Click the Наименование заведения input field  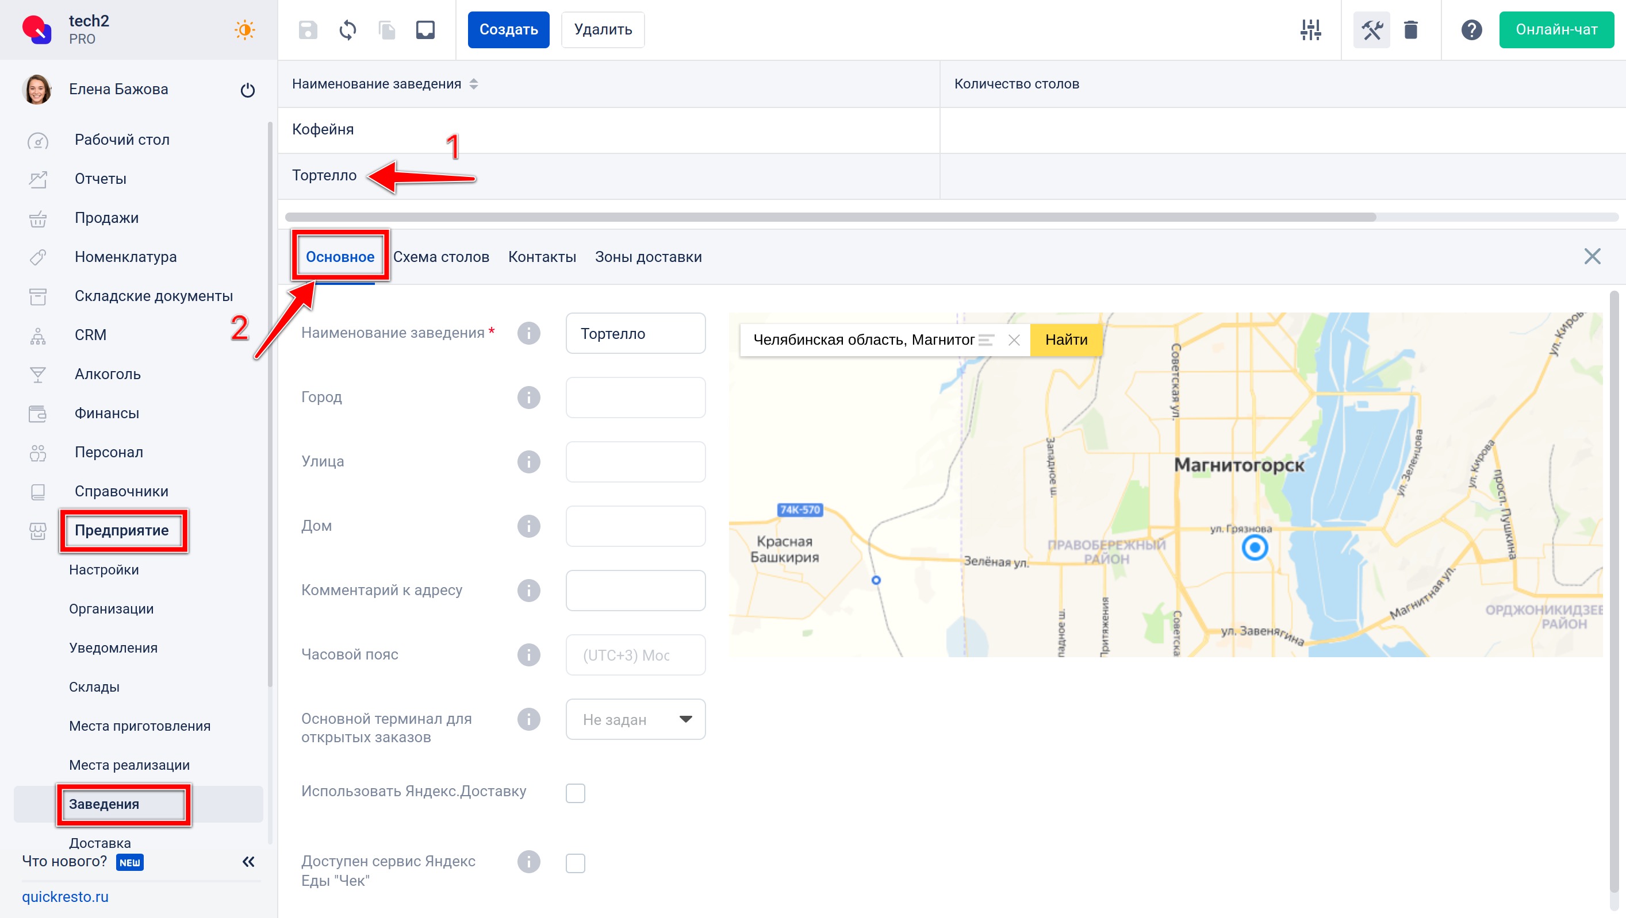[635, 333]
